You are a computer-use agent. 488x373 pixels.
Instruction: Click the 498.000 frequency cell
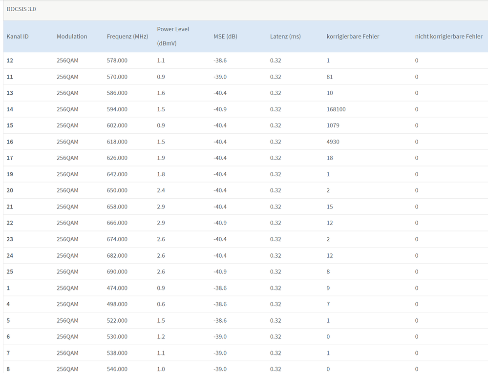117,304
